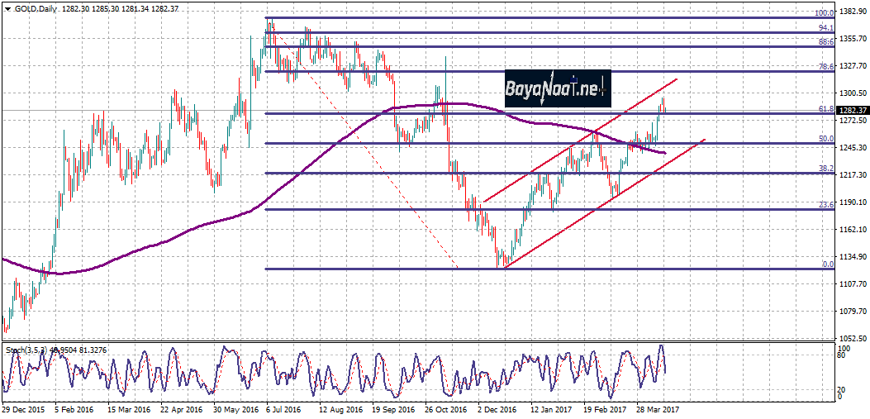This screenshot has width=870, height=419.
Task: Click the 28 Mar 2017 date label
Action: point(657,409)
